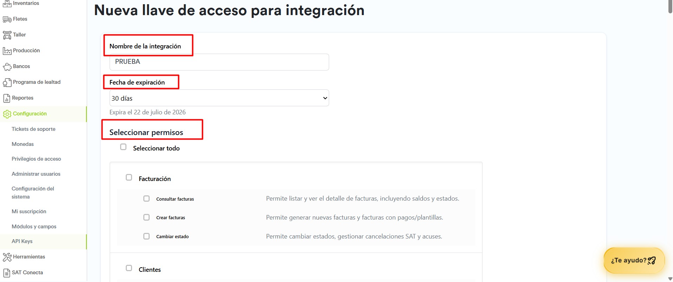673x282 pixels.
Task: Click the Nombre de la integración field
Action: point(219,62)
